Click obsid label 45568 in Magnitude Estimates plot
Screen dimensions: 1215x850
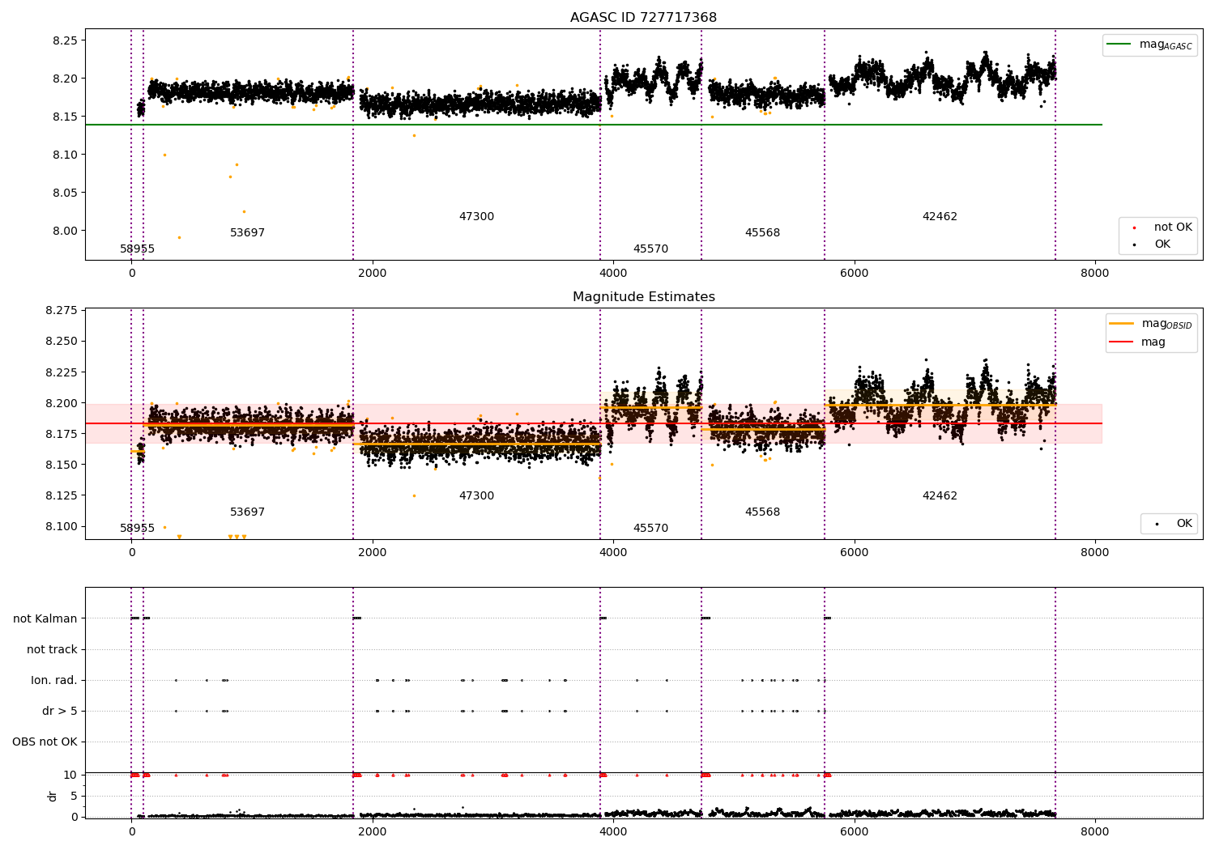coord(762,512)
